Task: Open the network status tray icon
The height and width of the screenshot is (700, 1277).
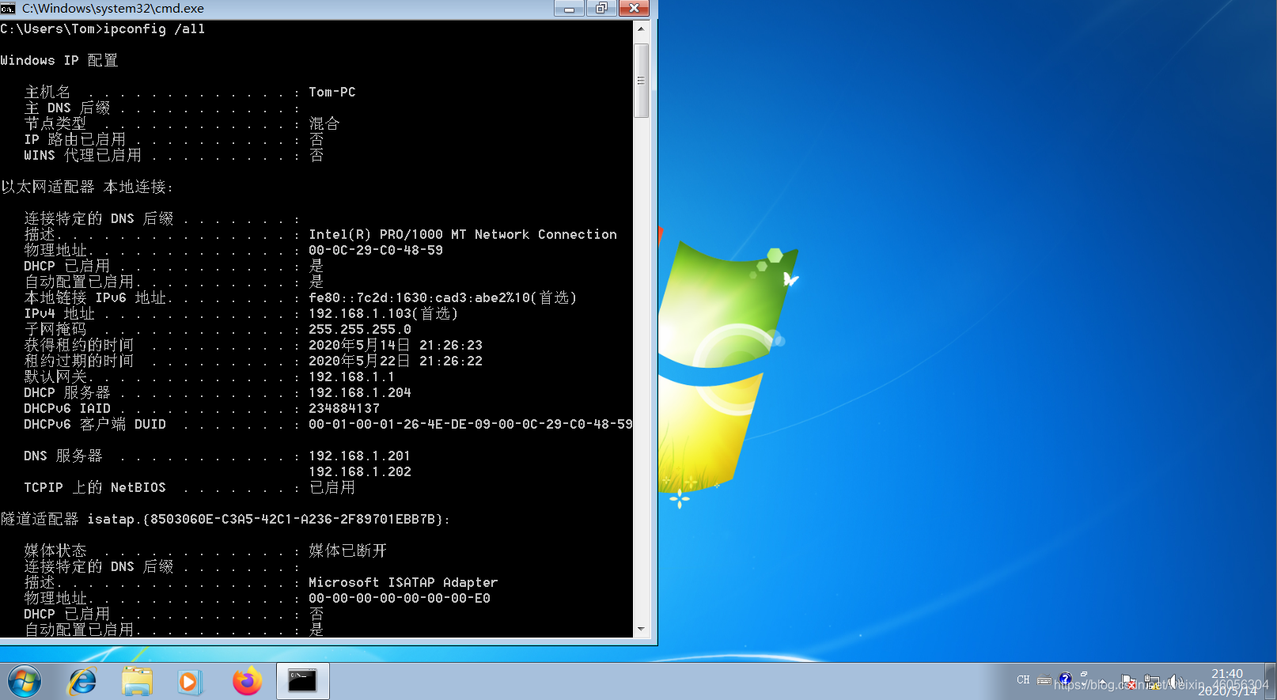Action: coord(1151,681)
